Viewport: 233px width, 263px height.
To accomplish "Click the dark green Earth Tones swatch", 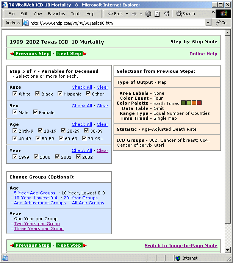I will [x=183, y=103].
